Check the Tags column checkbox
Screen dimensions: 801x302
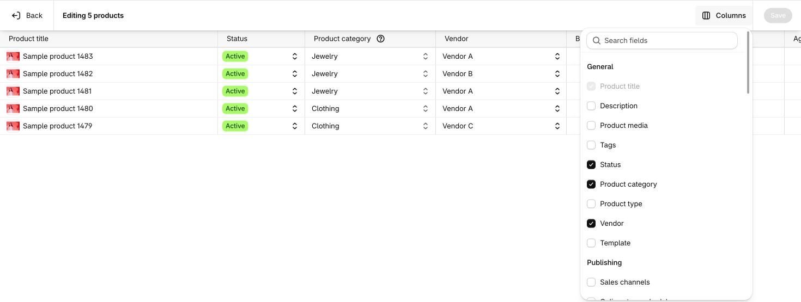coord(591,145)
